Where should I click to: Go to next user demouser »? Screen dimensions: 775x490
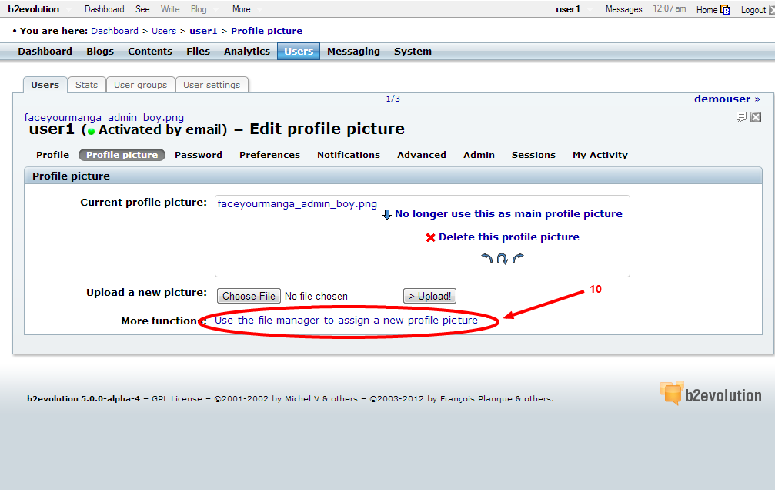point(727,99)
